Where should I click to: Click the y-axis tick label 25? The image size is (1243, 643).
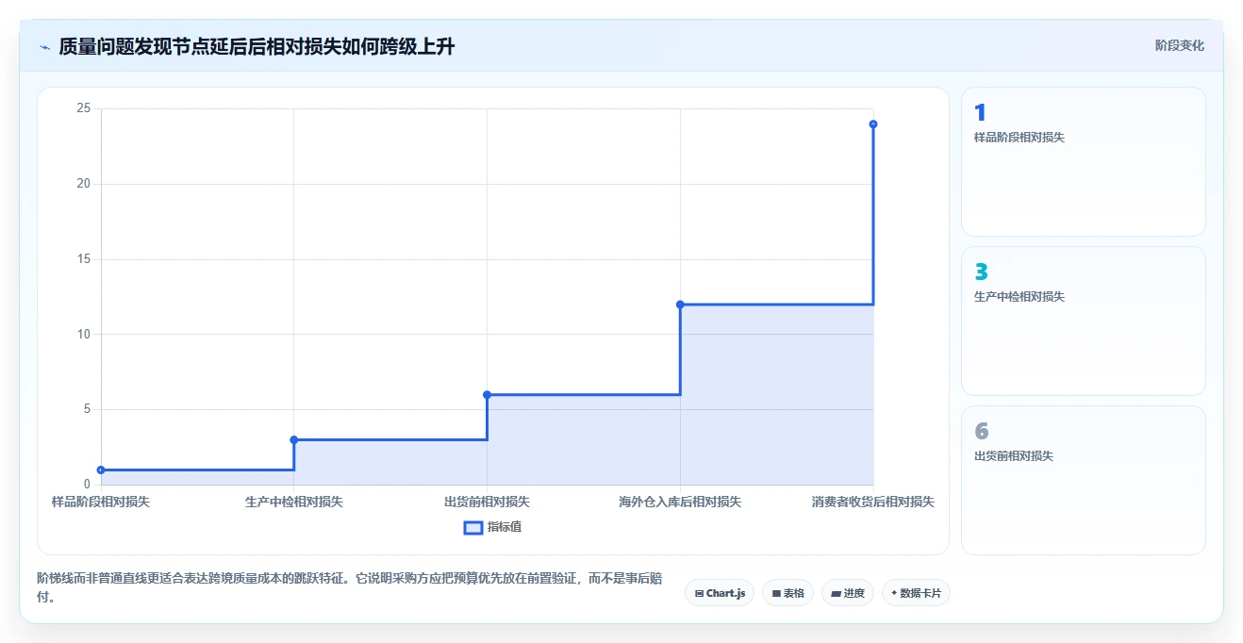pos(84,108)
